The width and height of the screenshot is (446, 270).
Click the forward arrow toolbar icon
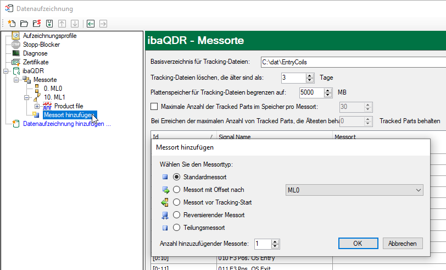(103, 24)
